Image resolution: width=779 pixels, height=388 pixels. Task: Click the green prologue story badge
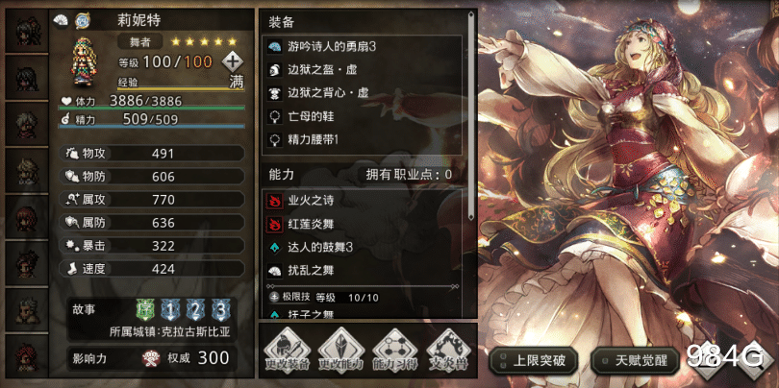tap(144, 310)
